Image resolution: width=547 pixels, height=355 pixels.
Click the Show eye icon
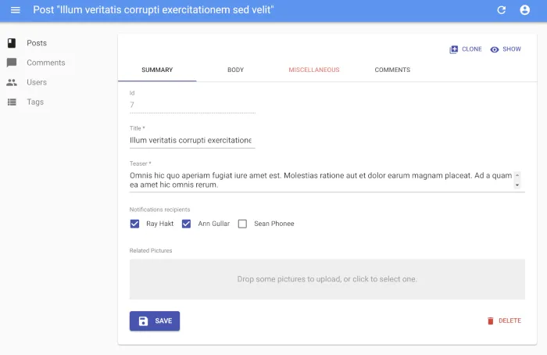[495, 49]
